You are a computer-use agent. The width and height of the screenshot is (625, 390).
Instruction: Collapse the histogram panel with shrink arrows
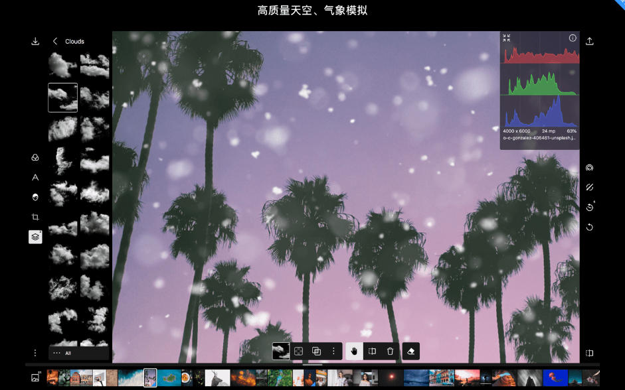[x=507, y=38]
